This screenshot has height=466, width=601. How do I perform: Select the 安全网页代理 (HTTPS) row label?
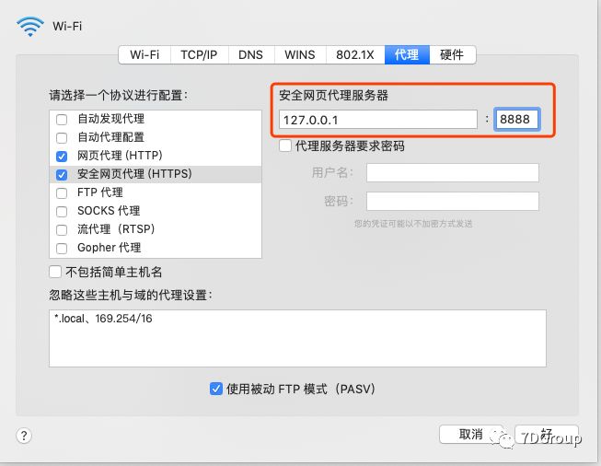pyautogui.click(x=134, y=174)
